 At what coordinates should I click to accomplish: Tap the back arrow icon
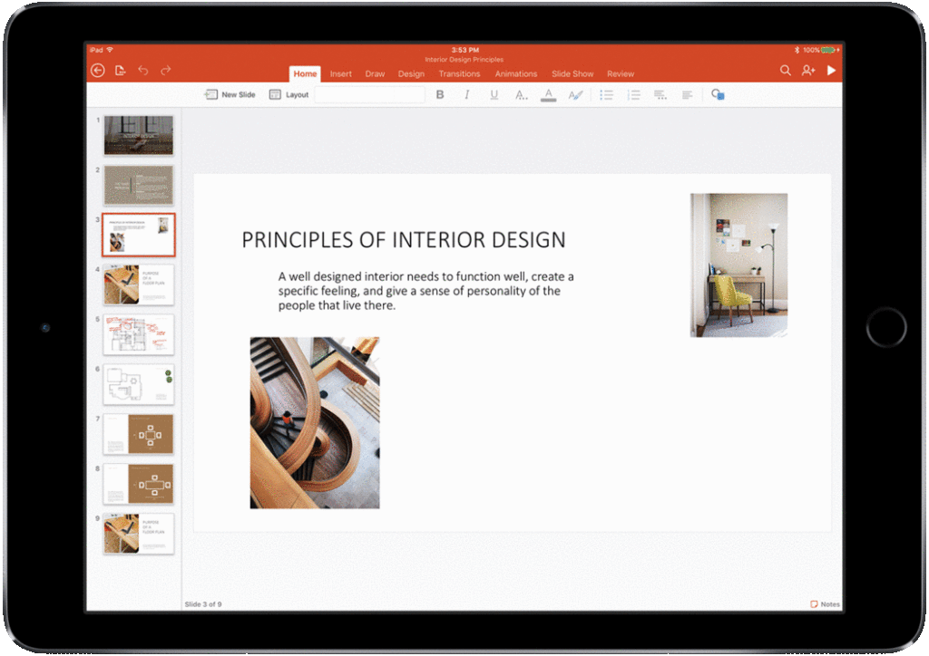[98, 71]
